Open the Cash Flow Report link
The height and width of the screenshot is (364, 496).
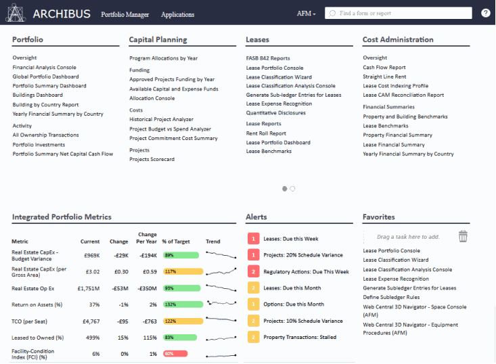tap(384, 68)
